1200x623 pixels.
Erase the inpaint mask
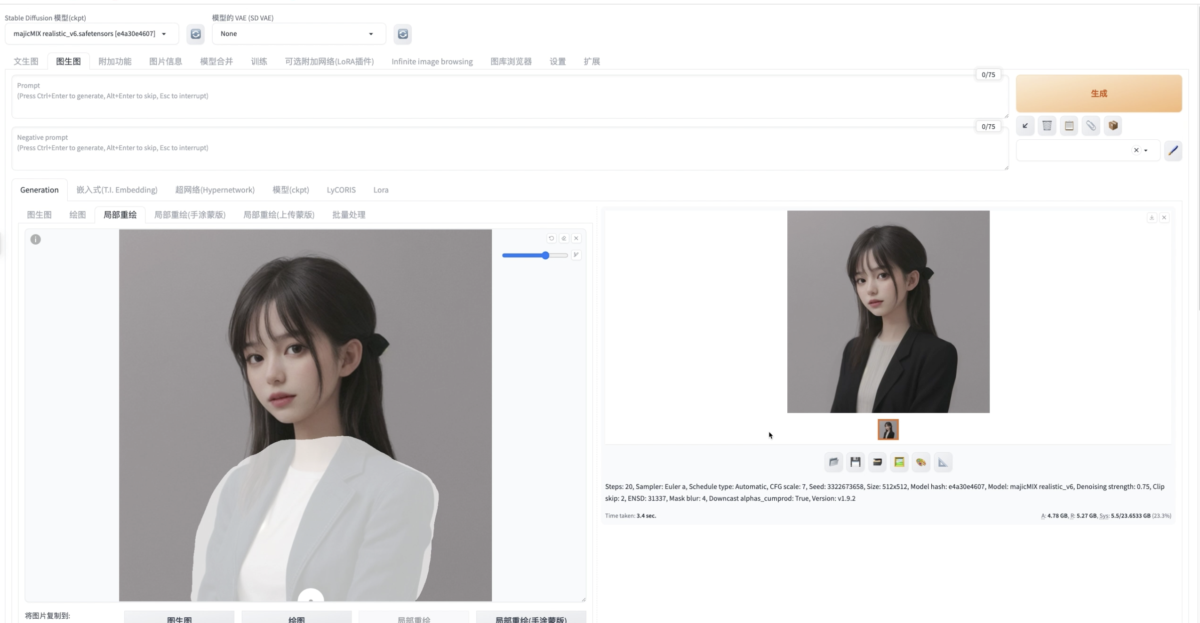point(564,238)
